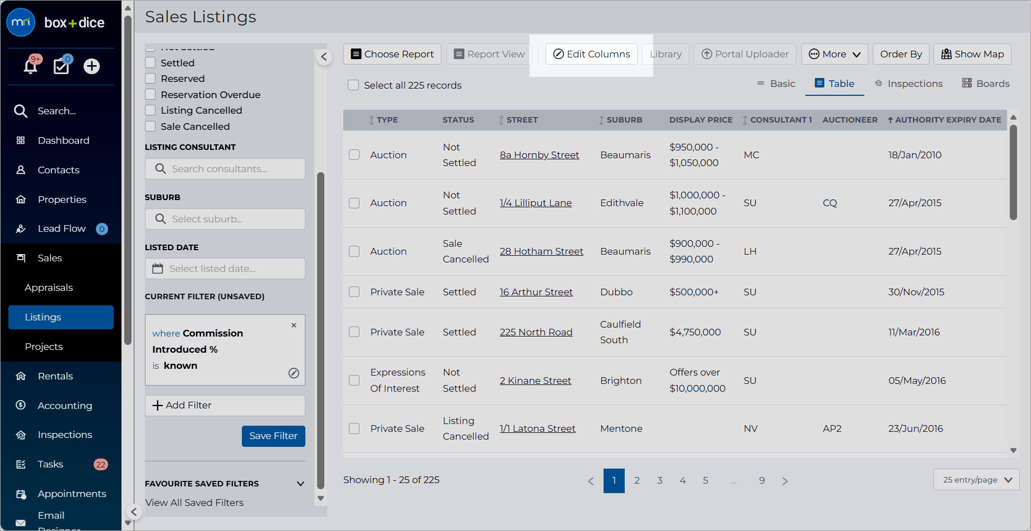The height and width of the screenshot is (531, 1031).
Task: Open the tasks checklist icon
Action: [x=61, y=66]
